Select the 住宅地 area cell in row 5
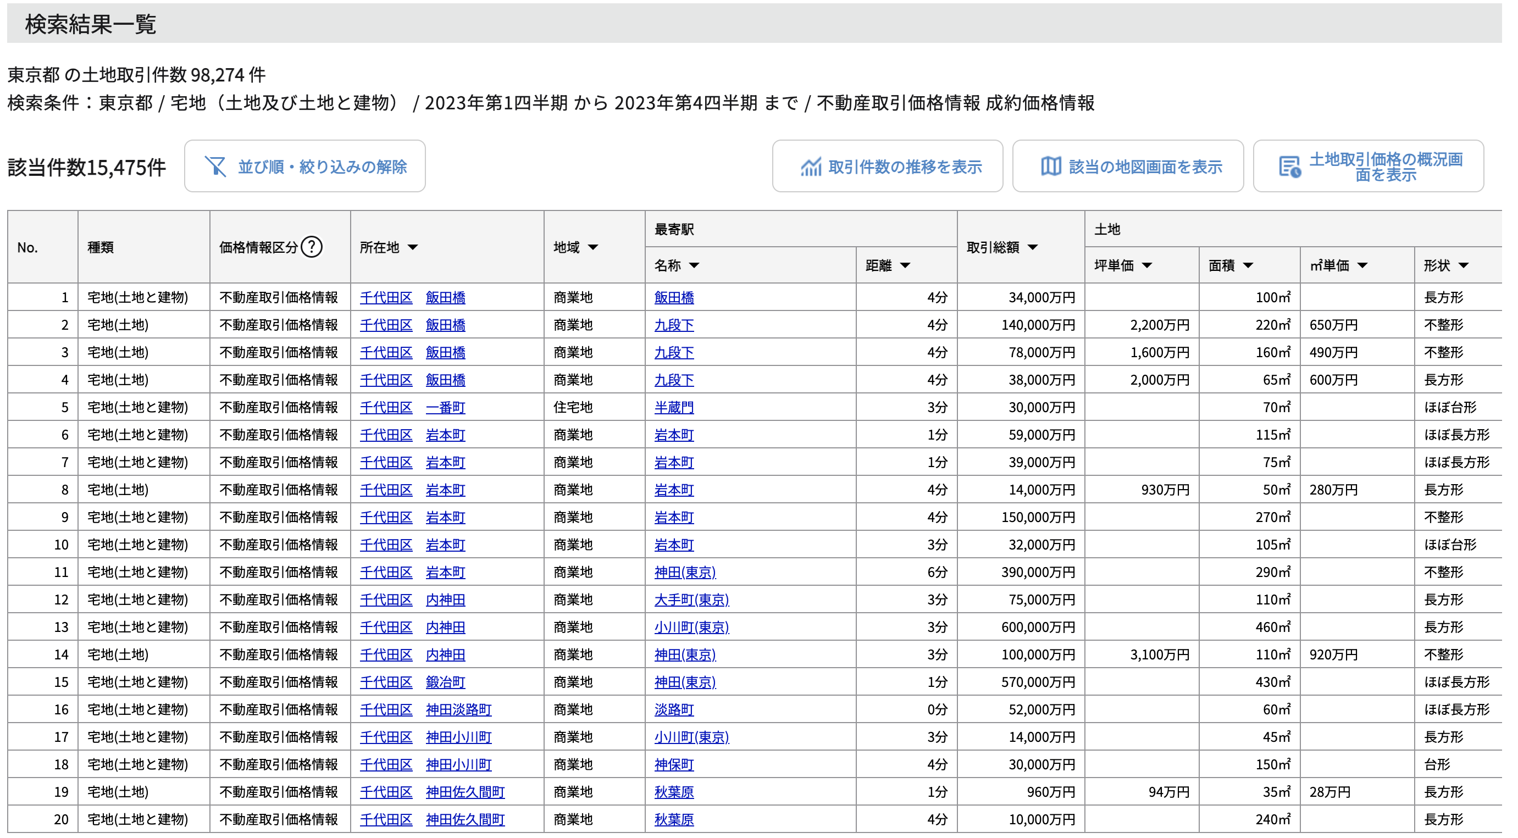 point(595,408)
